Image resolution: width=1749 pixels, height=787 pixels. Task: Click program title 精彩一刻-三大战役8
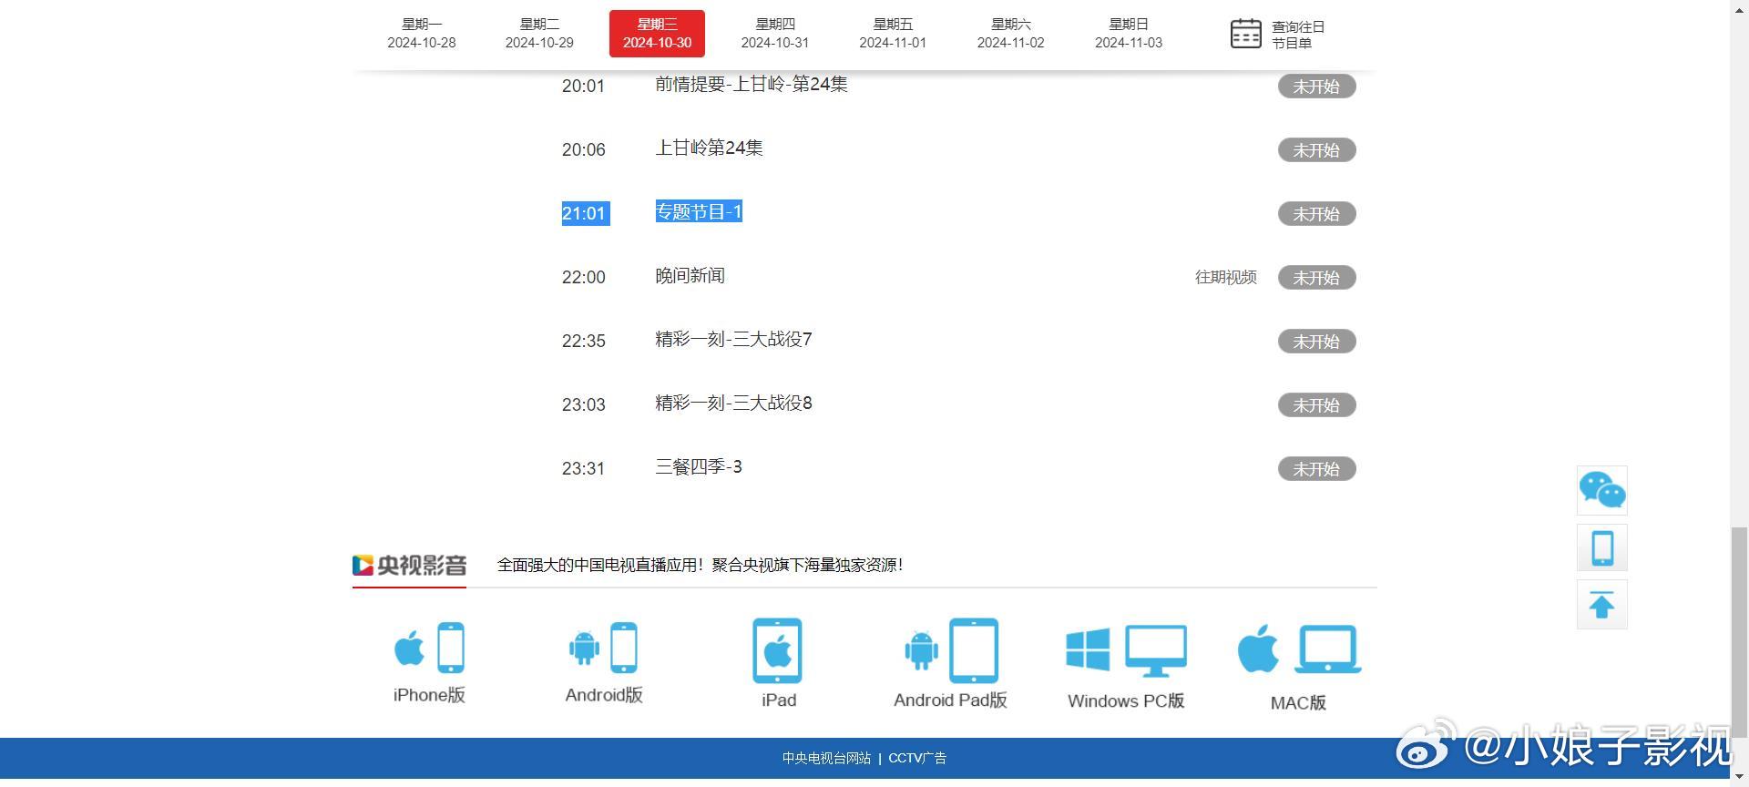pos(733,404)
